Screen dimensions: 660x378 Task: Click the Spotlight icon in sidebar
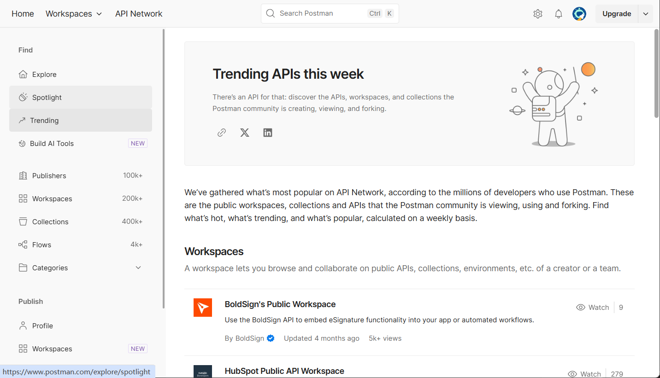click(x=23, y=97)
